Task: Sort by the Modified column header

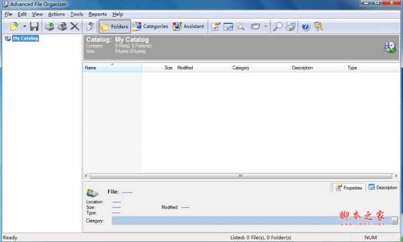Action: click(x=202, y=68)
